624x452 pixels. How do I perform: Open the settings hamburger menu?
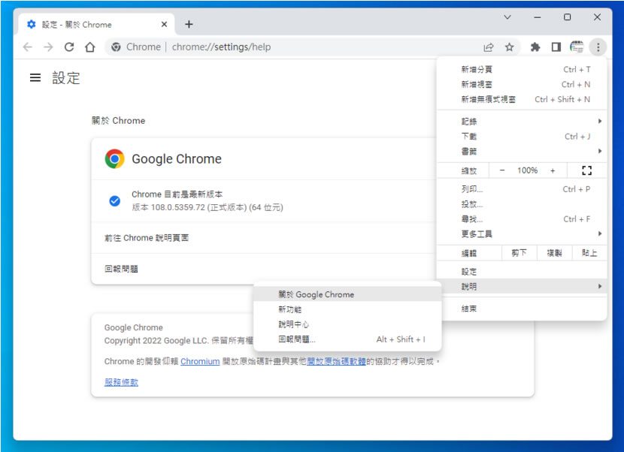tap(35, 77)
